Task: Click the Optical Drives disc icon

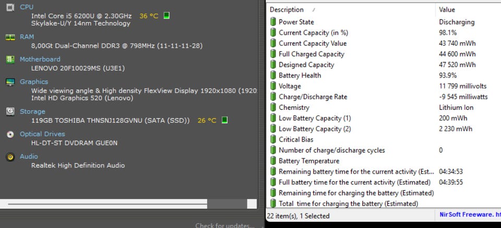Action: click(x=10, y=134)
